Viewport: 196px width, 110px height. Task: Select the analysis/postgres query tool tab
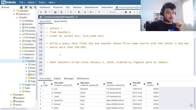tap(128, 7)
